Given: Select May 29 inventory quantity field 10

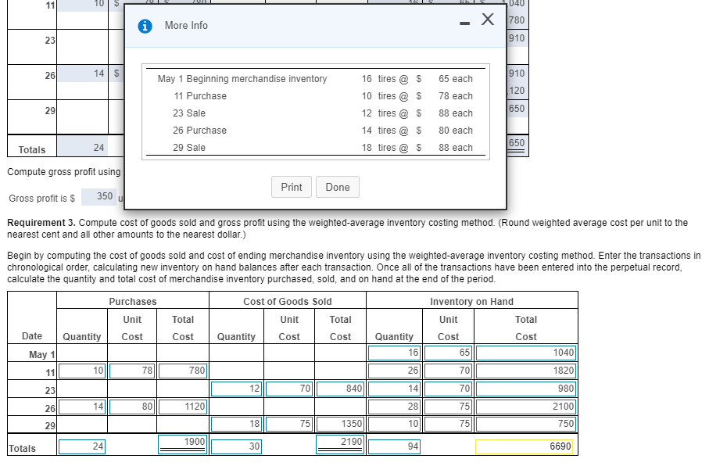Looking at the screenshot, I should pyautogui.click(x=395, y=425).
